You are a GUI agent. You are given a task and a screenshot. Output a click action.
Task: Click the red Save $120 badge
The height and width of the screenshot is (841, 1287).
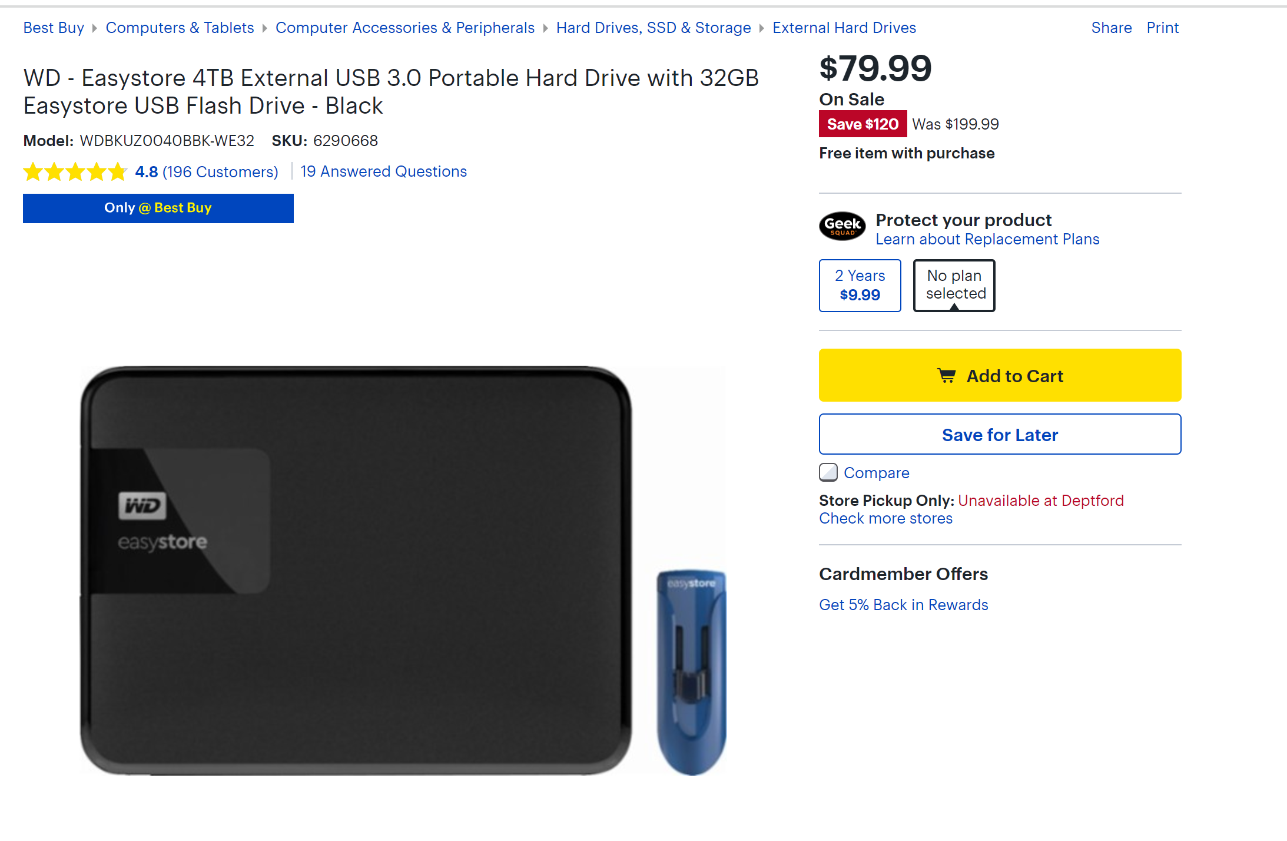[x=863, y=124]
